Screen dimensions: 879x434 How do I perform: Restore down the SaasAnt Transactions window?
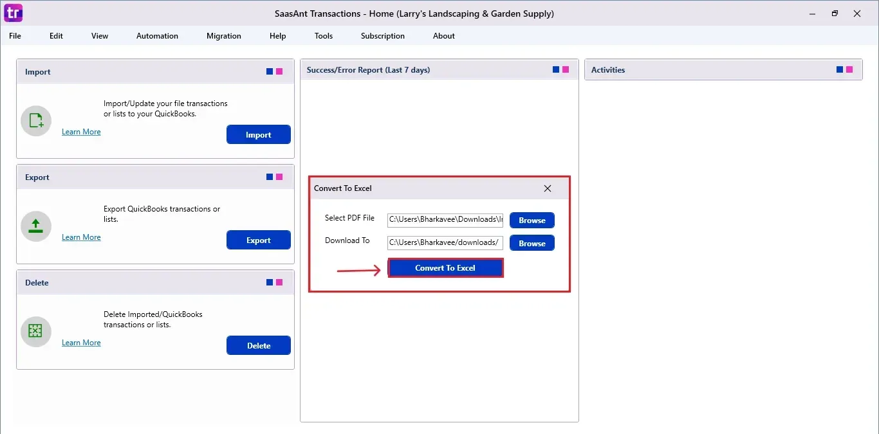[x=835, y=14]
